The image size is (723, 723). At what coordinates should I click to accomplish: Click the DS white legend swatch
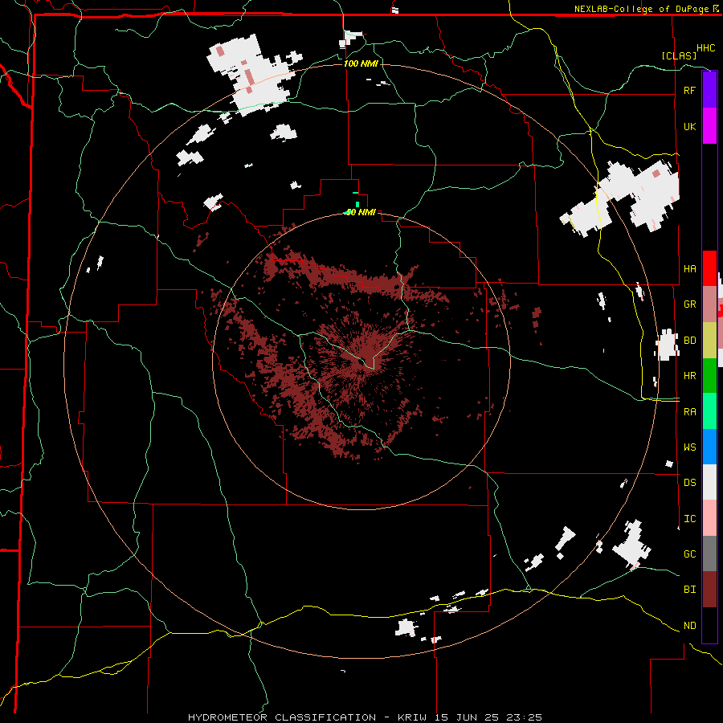tap(709, 482)
